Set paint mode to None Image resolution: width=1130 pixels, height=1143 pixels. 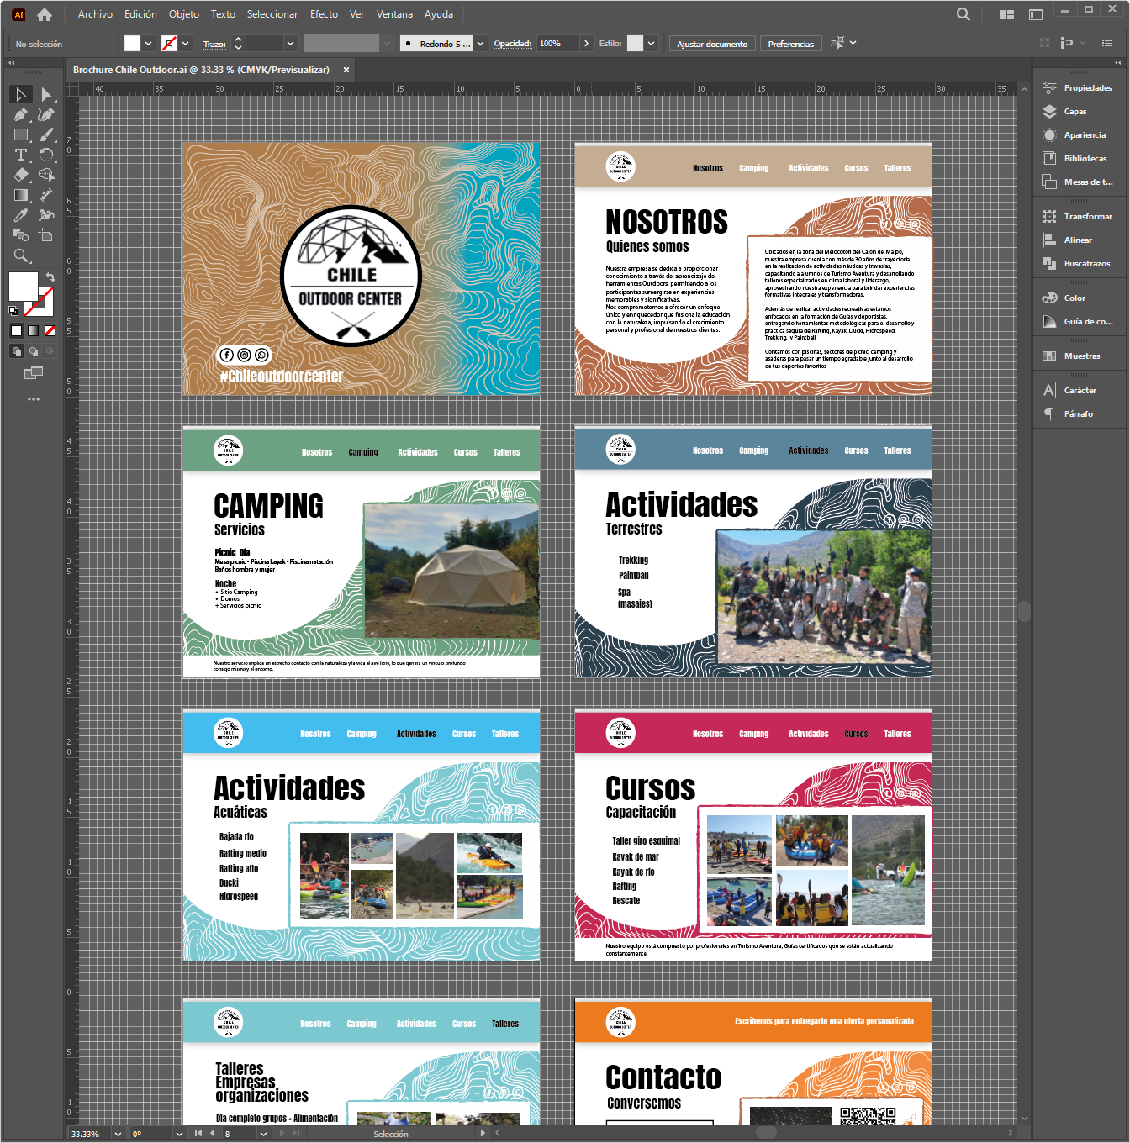tap(50, 330)
